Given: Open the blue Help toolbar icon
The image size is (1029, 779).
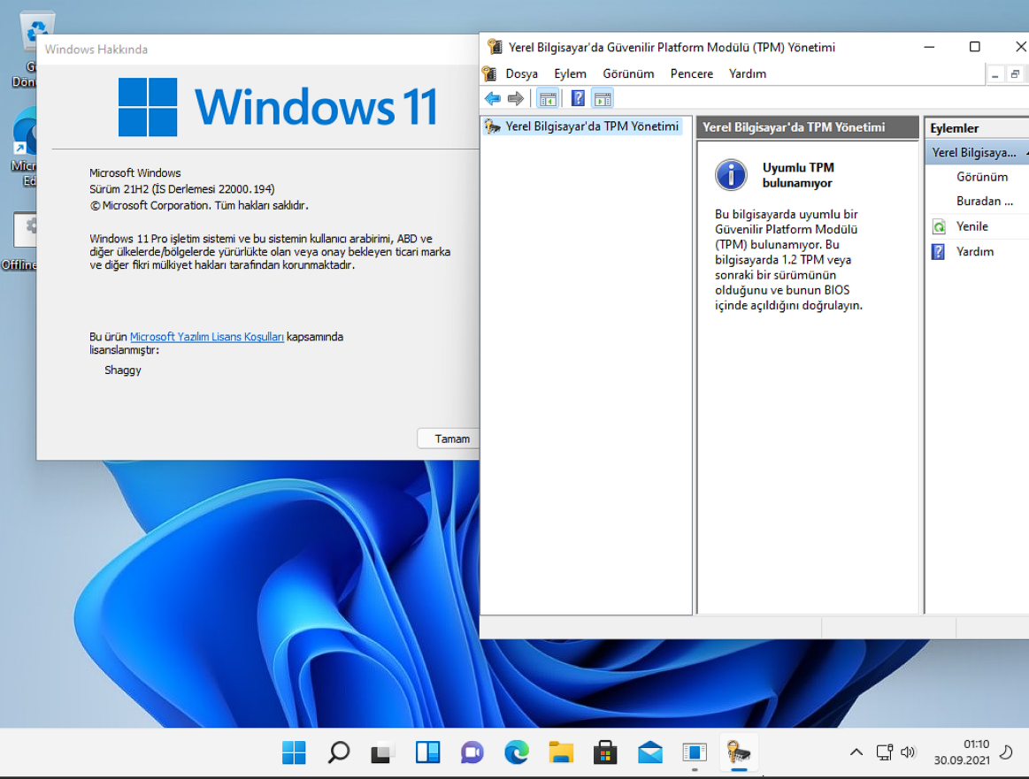Looking at the screenshot, I should (578, 99).
